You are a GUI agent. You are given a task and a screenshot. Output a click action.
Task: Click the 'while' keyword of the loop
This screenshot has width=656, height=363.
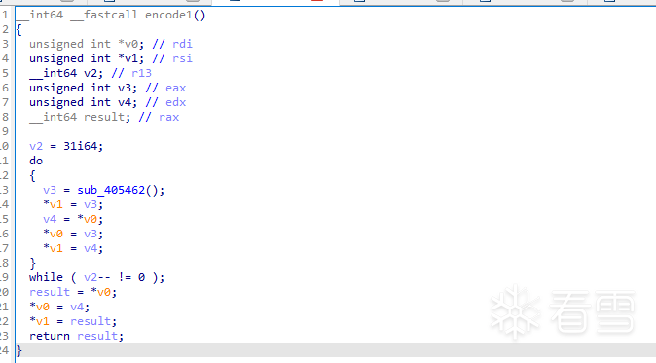click(46, 277)
